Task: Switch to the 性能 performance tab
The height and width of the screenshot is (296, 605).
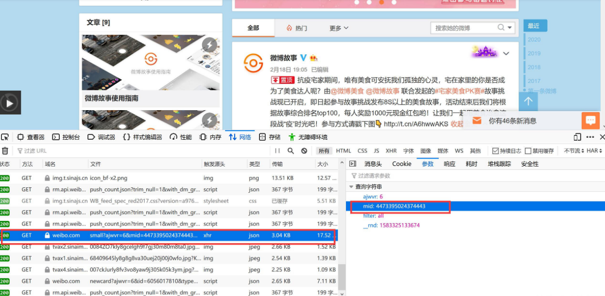Action: (x=181, y=137)
